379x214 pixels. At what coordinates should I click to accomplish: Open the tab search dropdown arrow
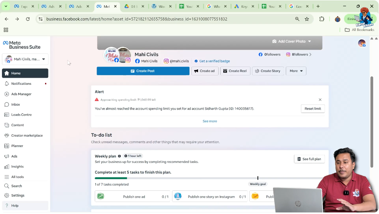(x=6, y=7)
